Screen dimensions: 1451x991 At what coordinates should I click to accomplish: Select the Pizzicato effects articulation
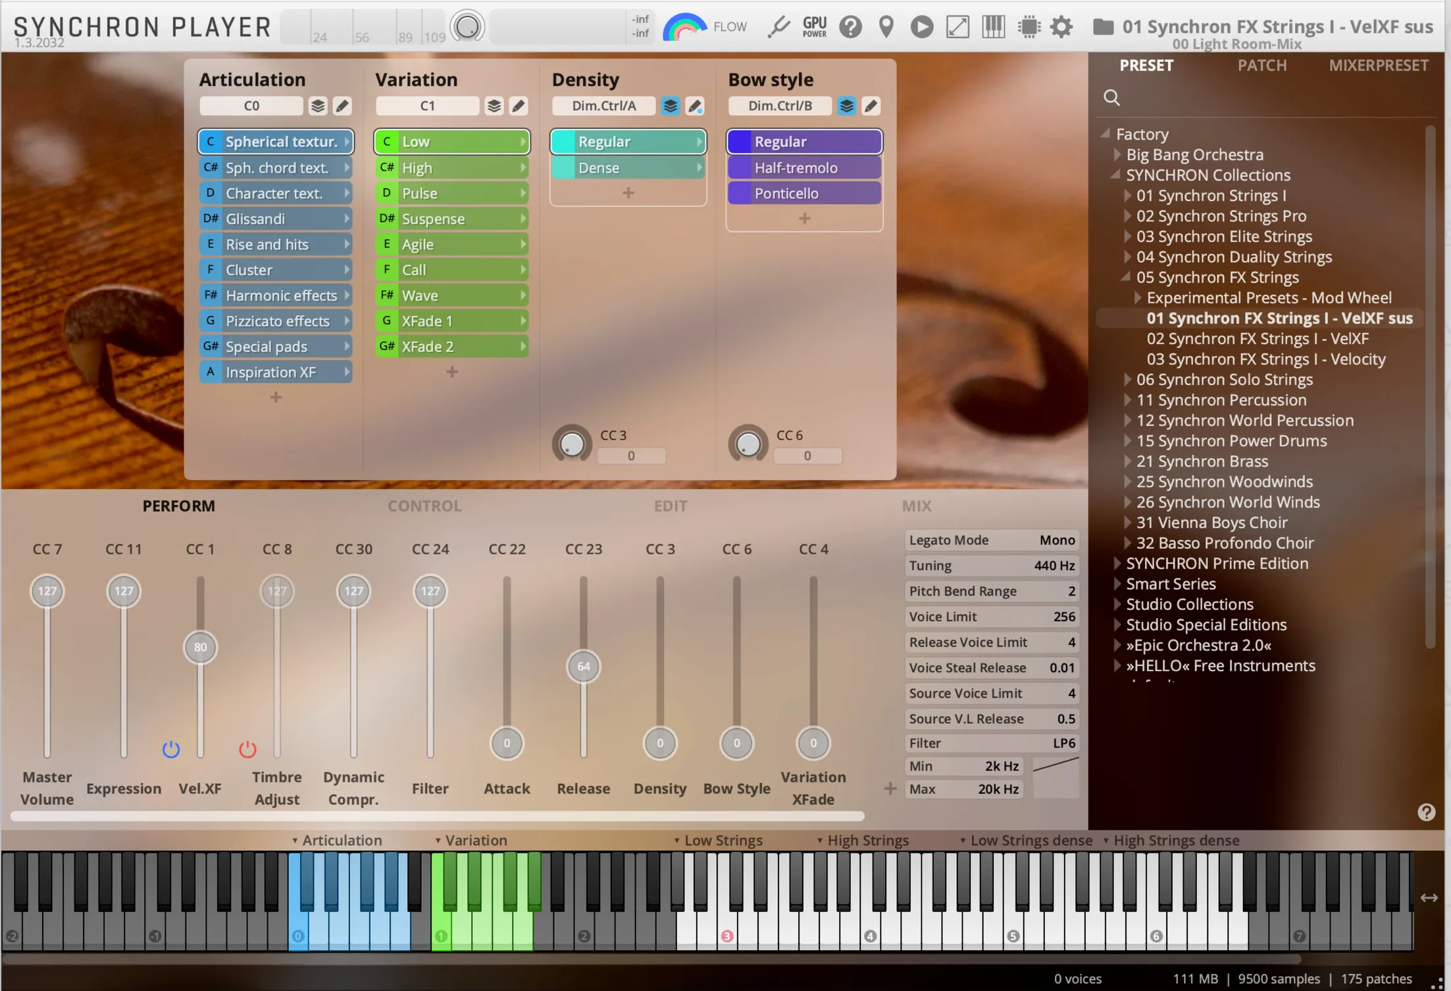pos(275,320)
